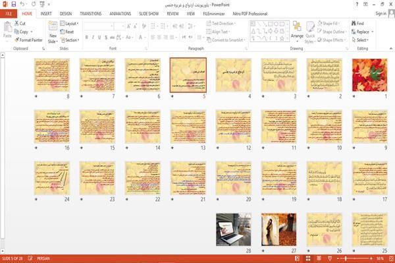Open the Shape Outline dropdown

[332, 32]
